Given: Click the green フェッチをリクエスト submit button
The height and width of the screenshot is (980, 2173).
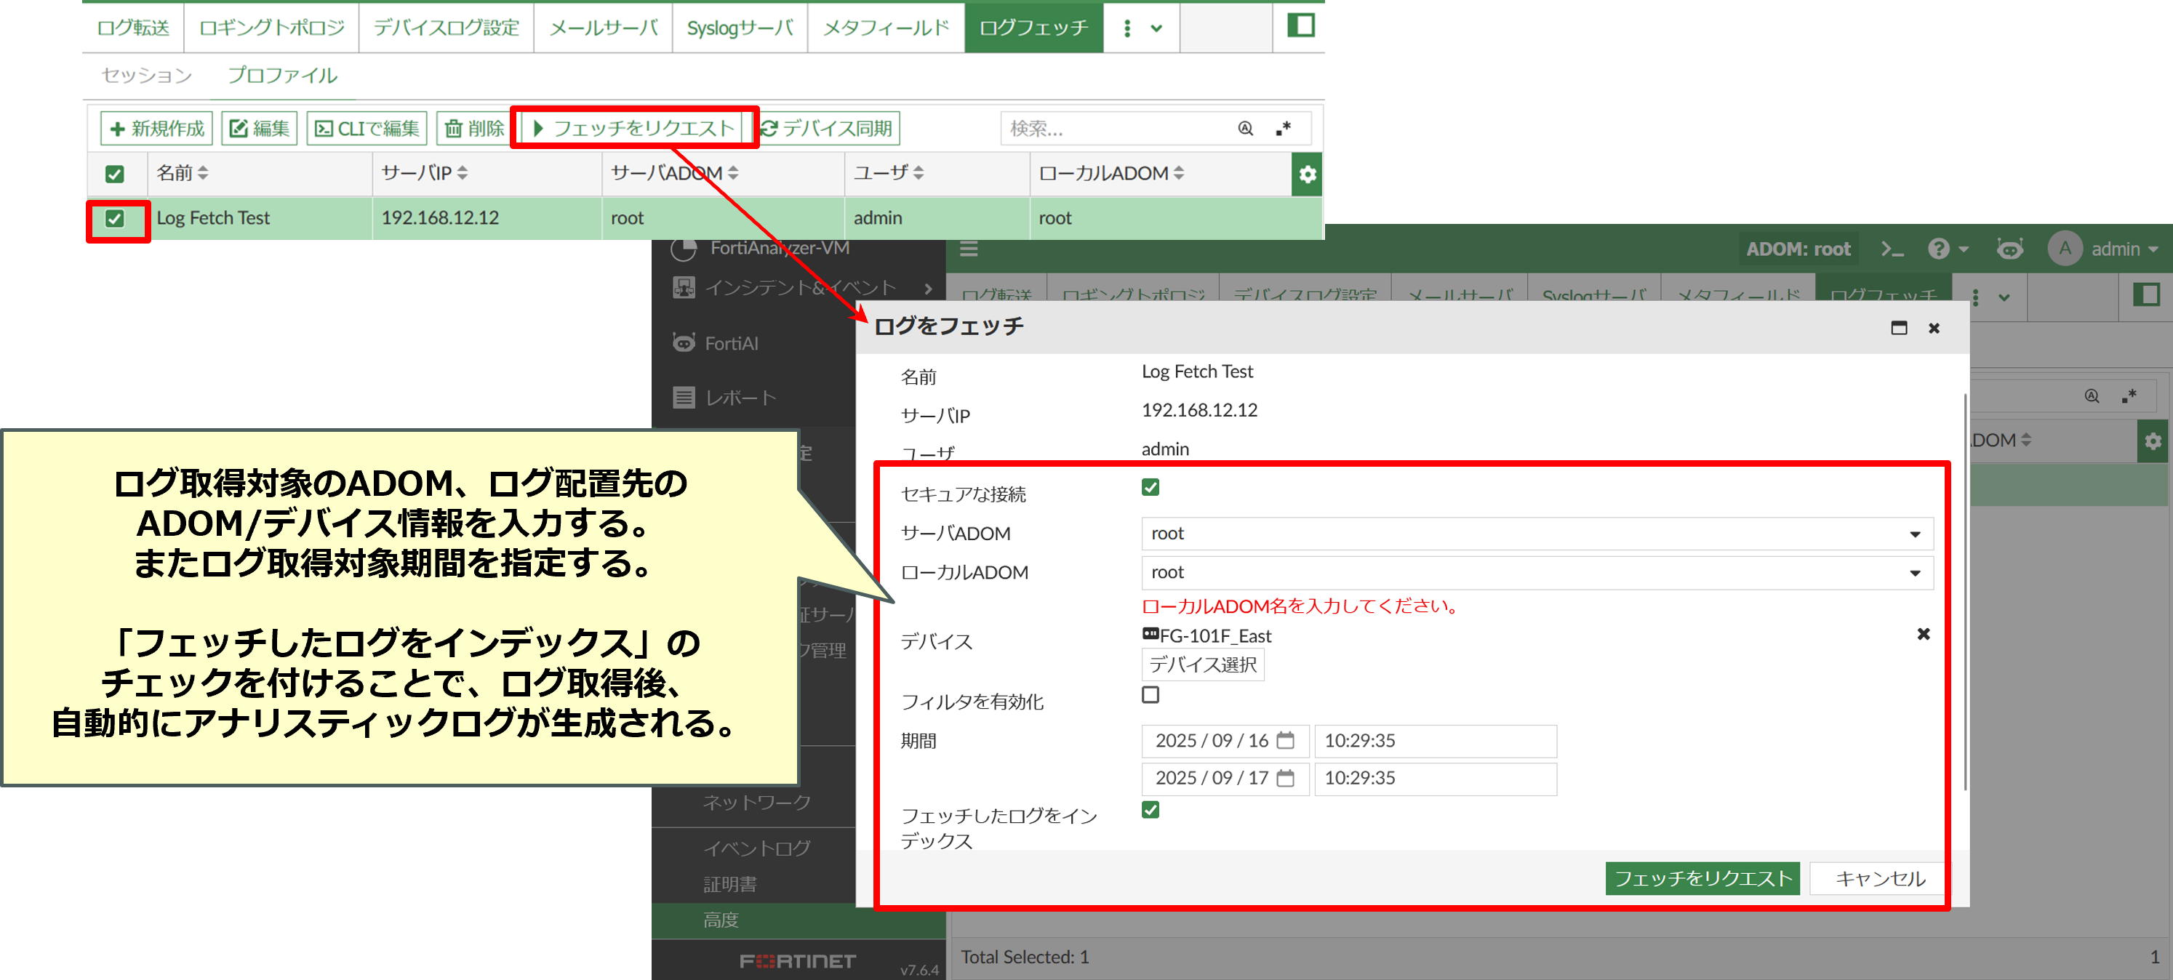Looking at the screenshot, I should click(1702, 878).
